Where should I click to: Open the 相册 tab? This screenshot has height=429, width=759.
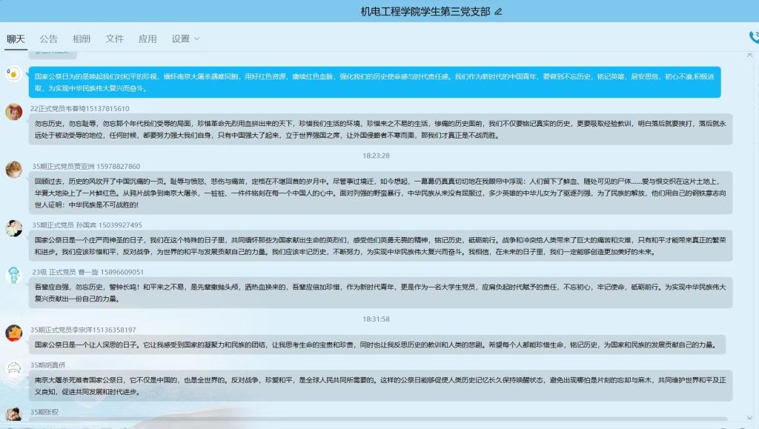82,39
